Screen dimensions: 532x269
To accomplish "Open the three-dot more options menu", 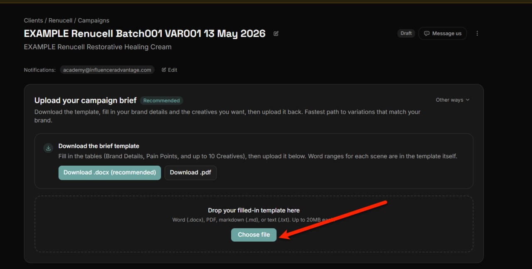I will point(477,33).
